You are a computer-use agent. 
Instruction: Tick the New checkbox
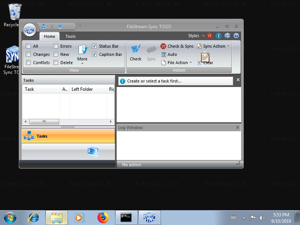(x=55, y=54)
